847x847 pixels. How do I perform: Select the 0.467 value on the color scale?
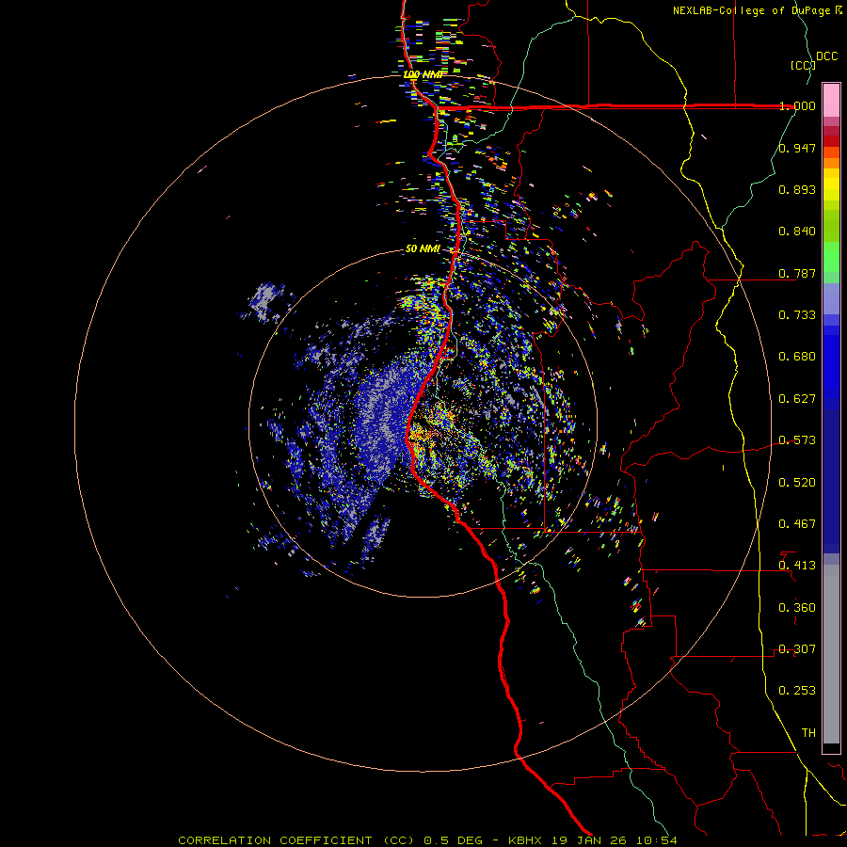pyautogui.click(x=797, y=524)
